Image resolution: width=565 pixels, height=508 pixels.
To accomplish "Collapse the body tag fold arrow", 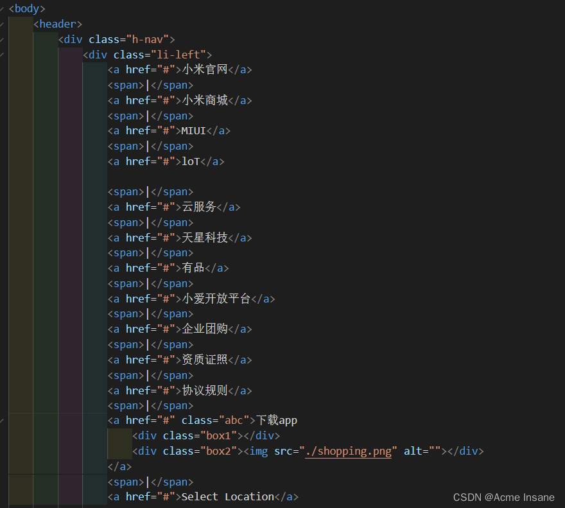I will tap(2, 8).
